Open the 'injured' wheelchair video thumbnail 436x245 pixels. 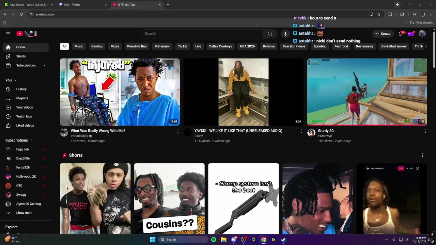tap(120, 92)
